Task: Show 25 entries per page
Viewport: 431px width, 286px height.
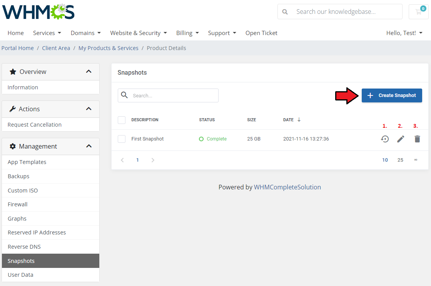Action: pyautogui.click(x=400, y=160)
